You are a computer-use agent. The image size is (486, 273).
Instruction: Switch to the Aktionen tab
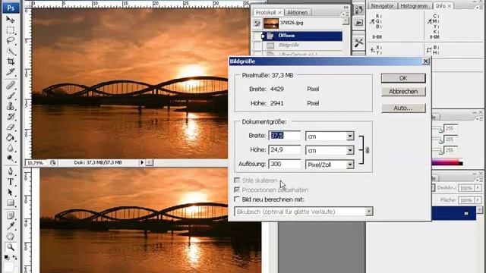[297, 12]
